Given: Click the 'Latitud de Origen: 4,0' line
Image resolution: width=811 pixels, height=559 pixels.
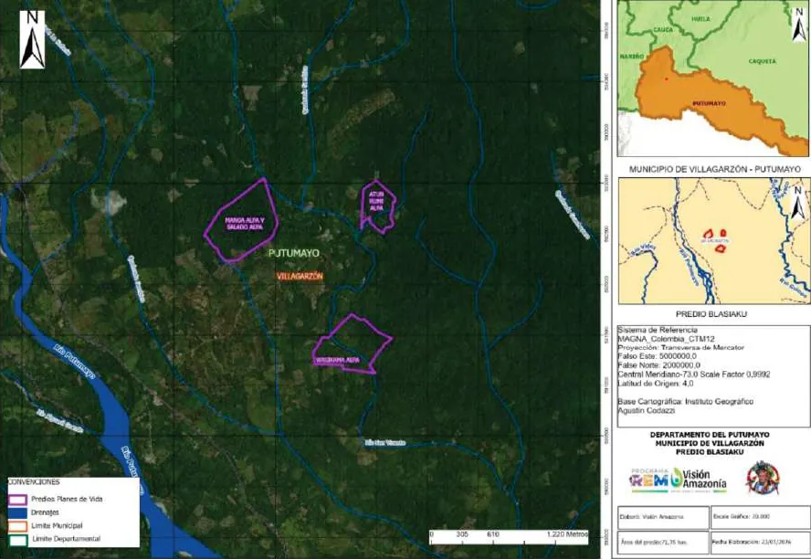Looking at the screenshot, I should (x=656, y=384).
